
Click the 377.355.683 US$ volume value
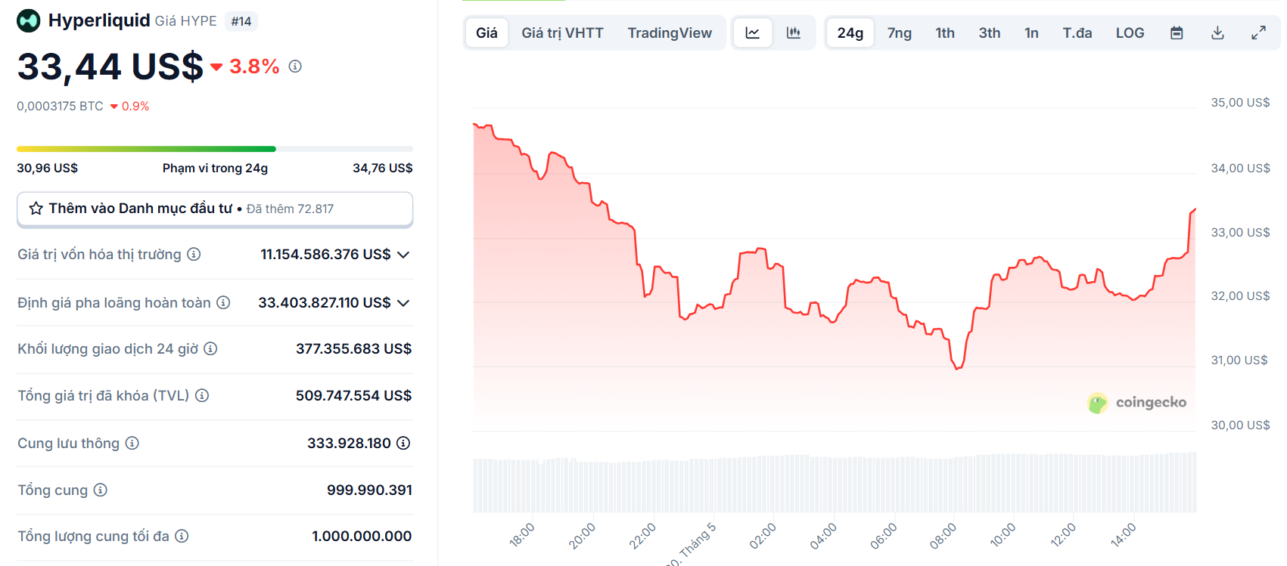(x=353, y=348)
